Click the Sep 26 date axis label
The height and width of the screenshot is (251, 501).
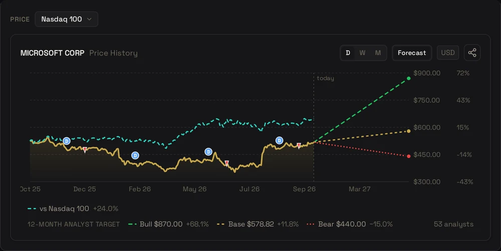[x=304, y=189]
